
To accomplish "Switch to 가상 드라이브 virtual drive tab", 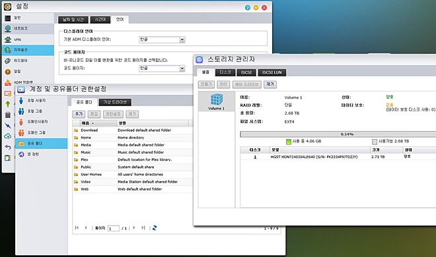I will pos(115,102).
